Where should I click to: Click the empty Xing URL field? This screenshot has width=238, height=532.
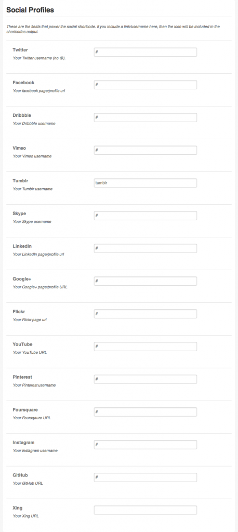[146, 510]
